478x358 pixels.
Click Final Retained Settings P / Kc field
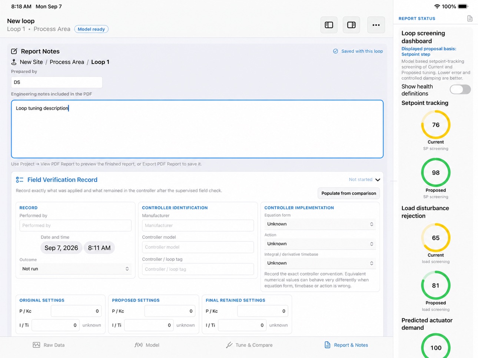coord(262,311)
